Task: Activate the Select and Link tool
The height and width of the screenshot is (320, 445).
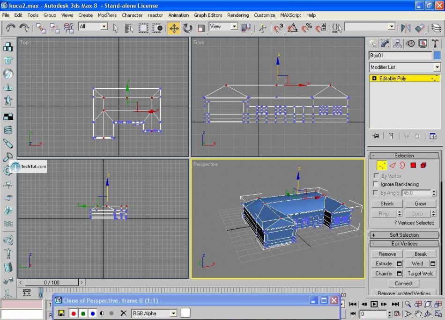Action: (41, 28)
